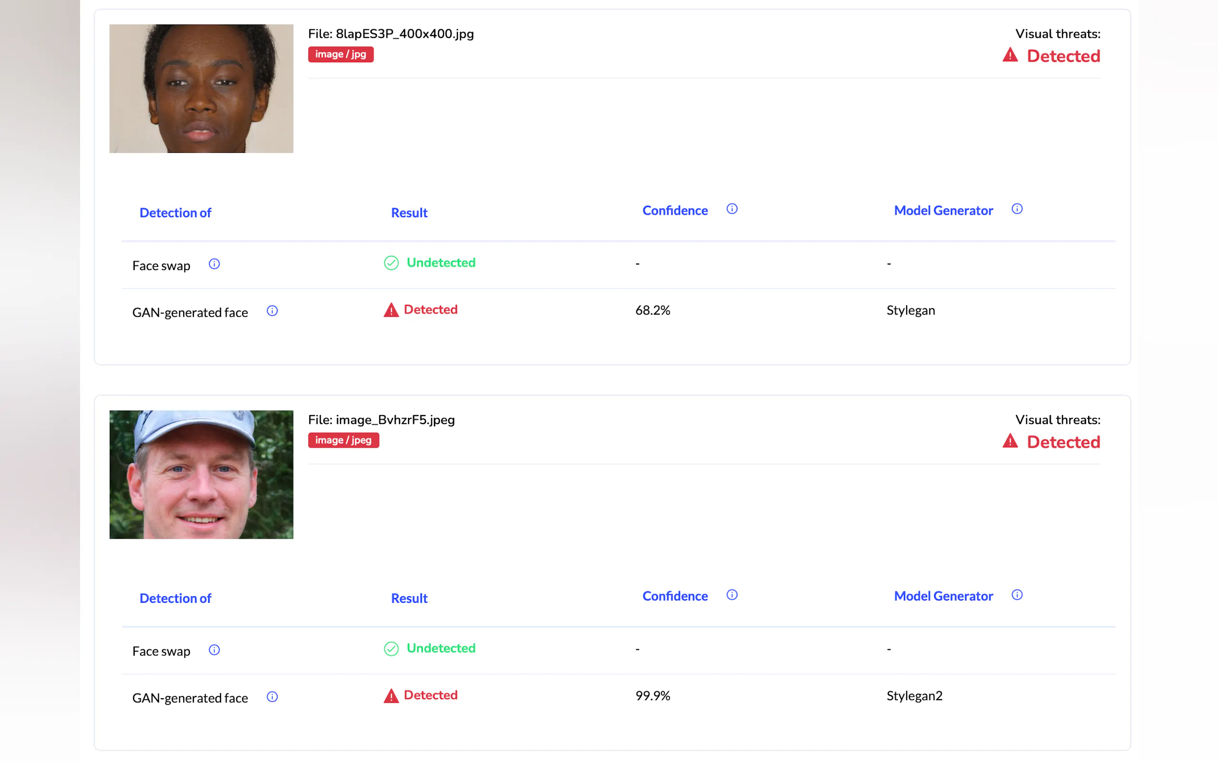
Task: Click top Visual threats Detected warning icon
Action: tap(1009, 55)
